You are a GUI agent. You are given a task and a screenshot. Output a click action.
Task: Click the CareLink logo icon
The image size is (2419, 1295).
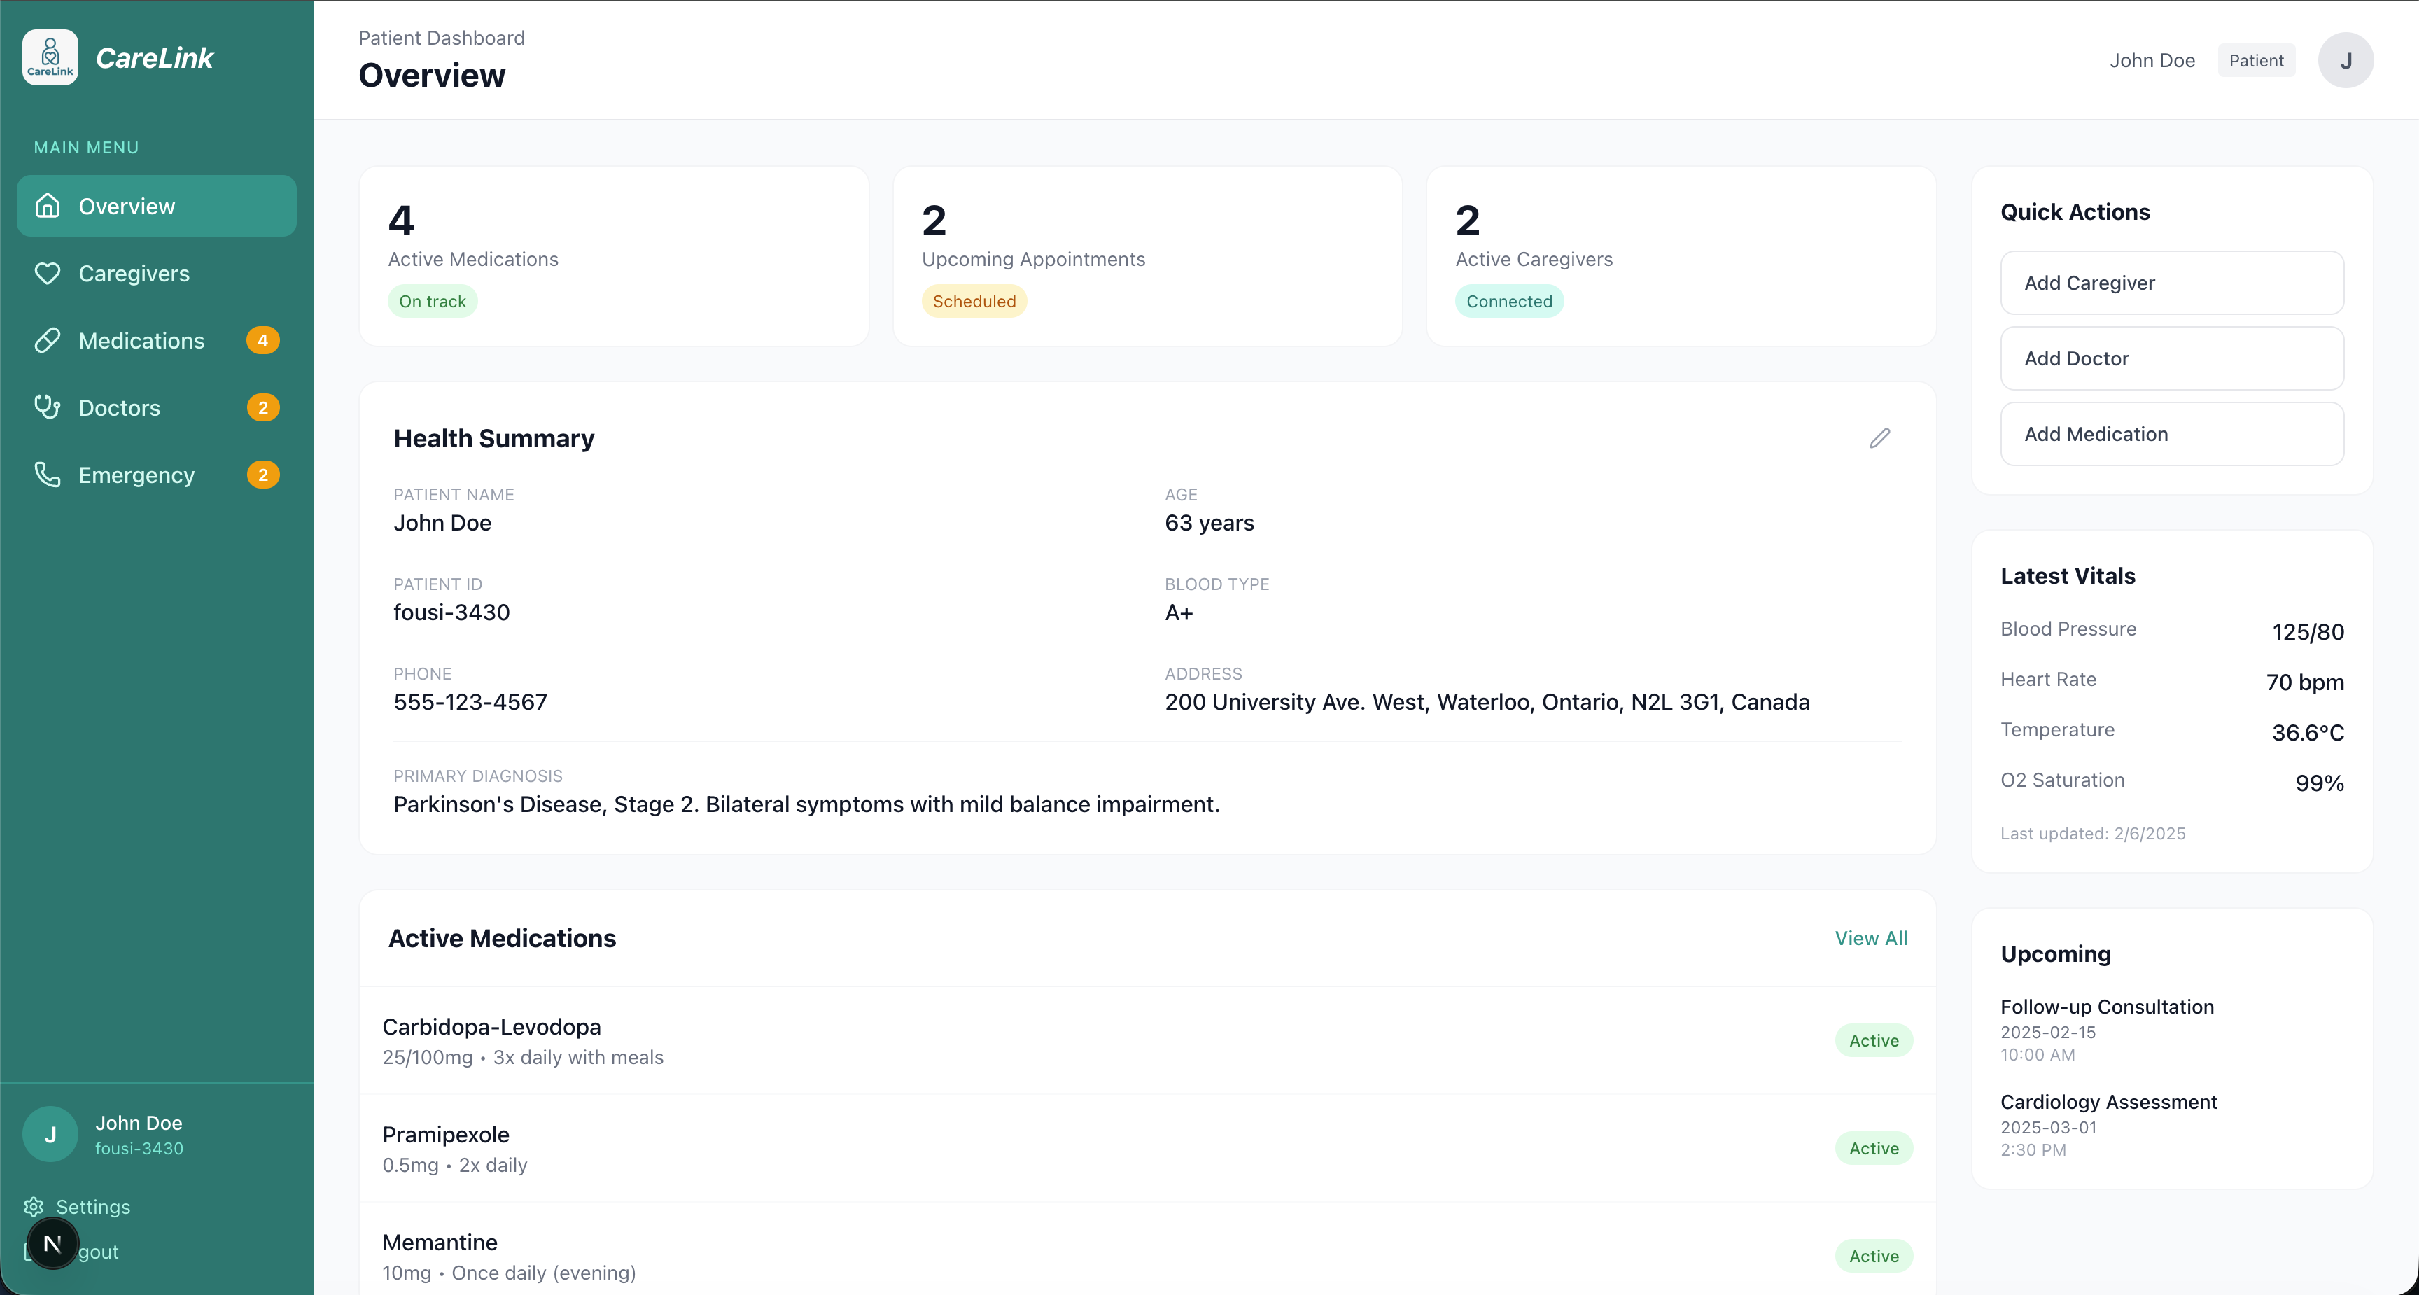coord(50,57)
